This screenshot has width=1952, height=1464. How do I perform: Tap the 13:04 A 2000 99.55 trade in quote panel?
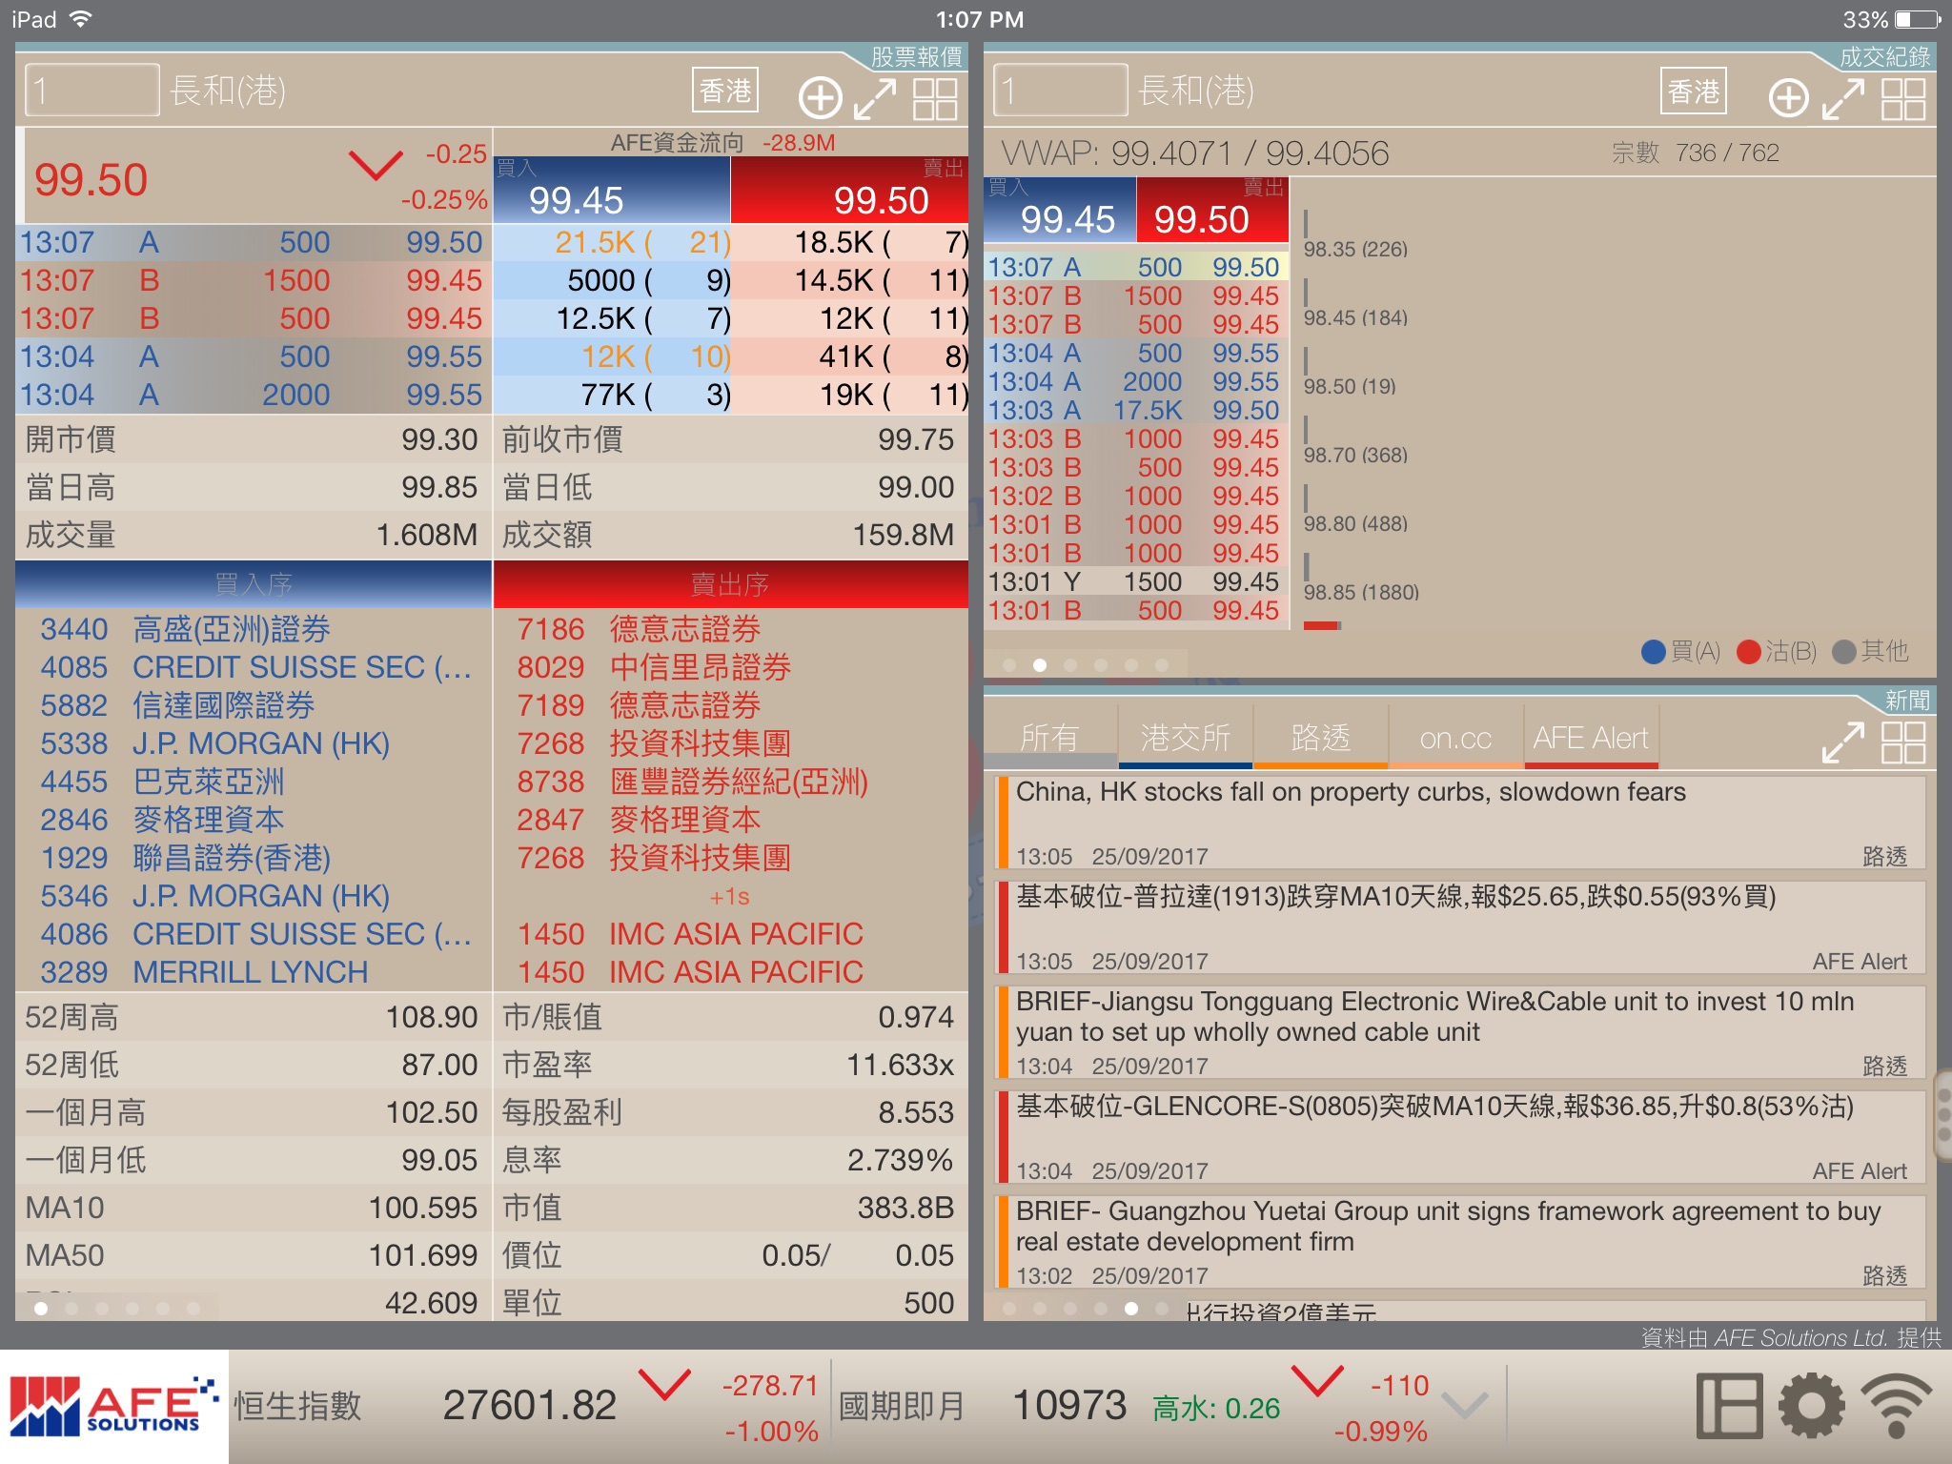[254, 395]
